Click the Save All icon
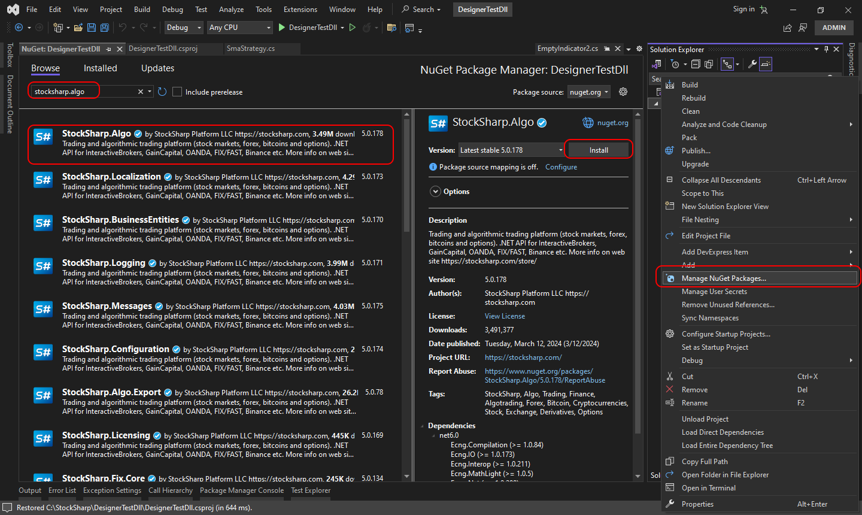862x515 pixels. [x=105, y=28]
